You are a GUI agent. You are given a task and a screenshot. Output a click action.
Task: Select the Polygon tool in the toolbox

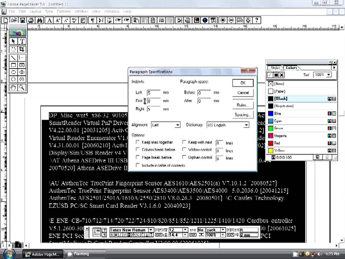(13, 79)
